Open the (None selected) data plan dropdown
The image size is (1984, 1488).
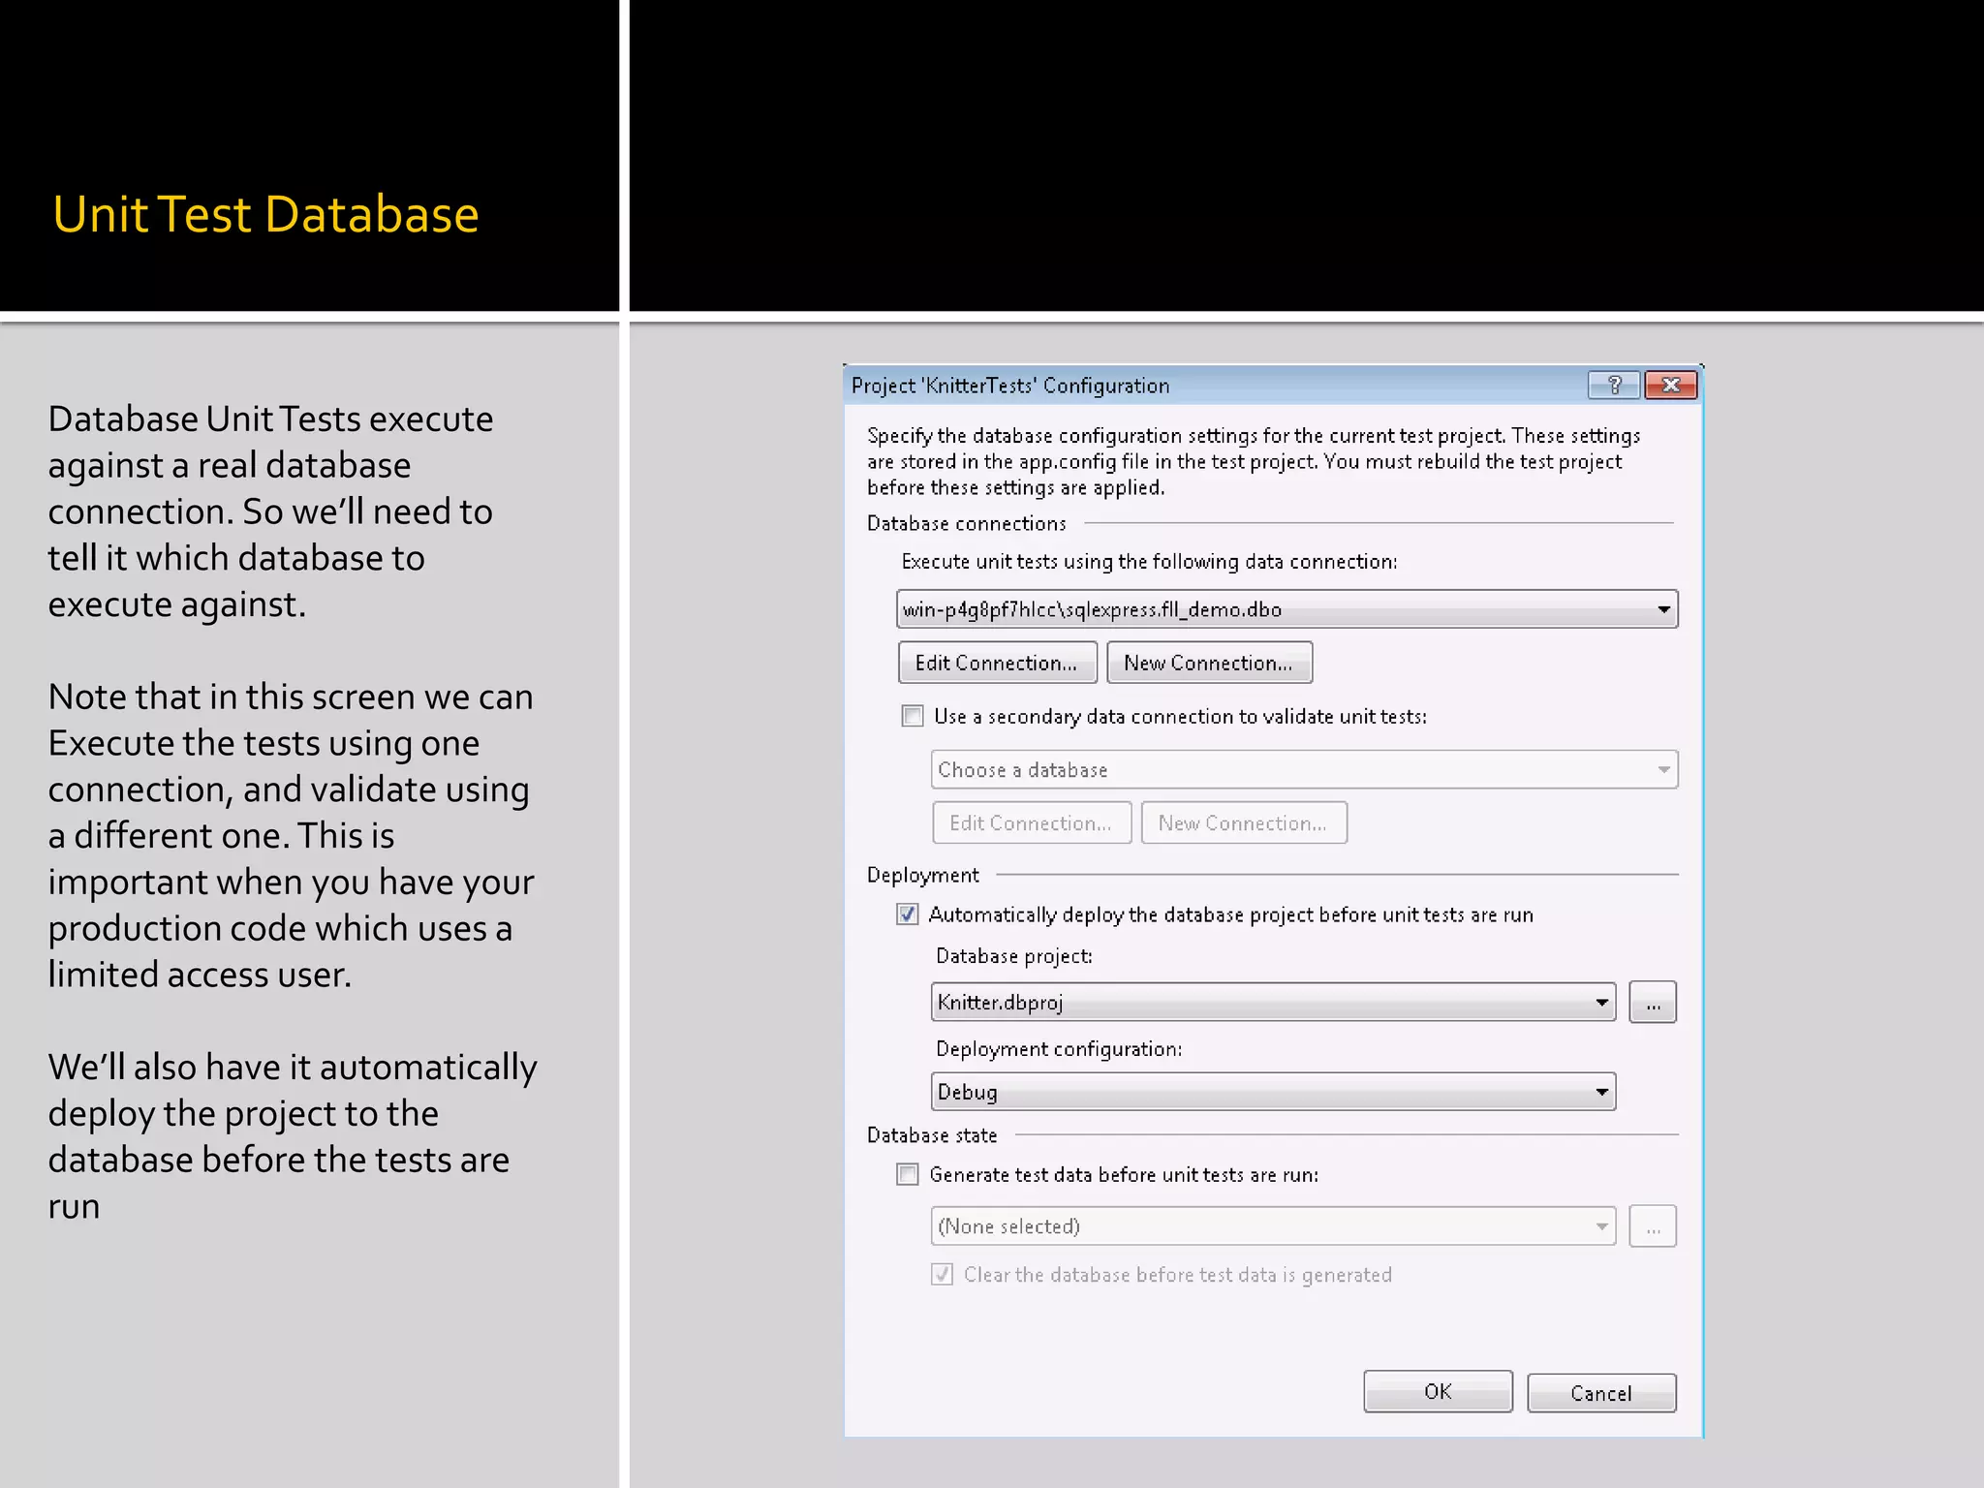tap(1273, 1226)
